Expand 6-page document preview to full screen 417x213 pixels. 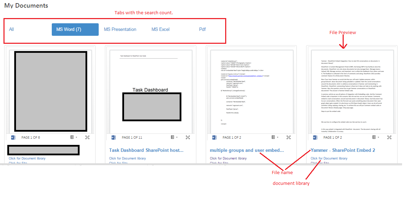(x=87, y=138)
